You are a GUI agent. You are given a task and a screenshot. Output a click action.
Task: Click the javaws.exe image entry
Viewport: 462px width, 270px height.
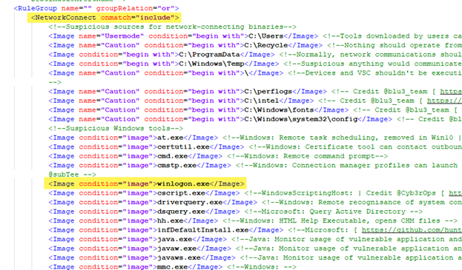tap(142, 258)
